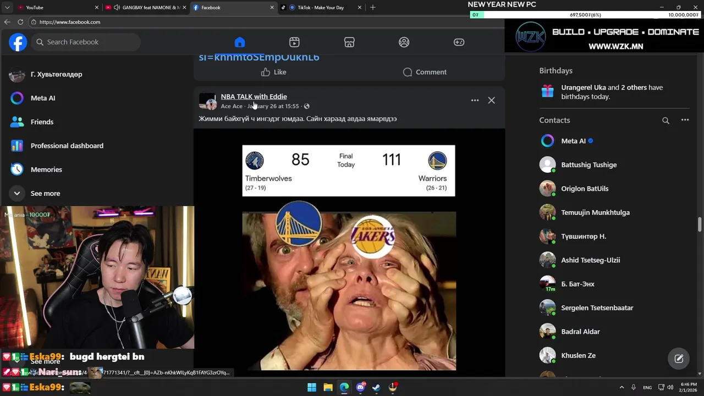Click the Like thumbs-up icon

coord(266,72)
